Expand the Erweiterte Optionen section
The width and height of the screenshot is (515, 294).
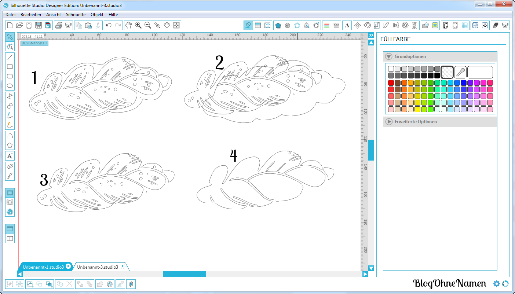(389, 121)
